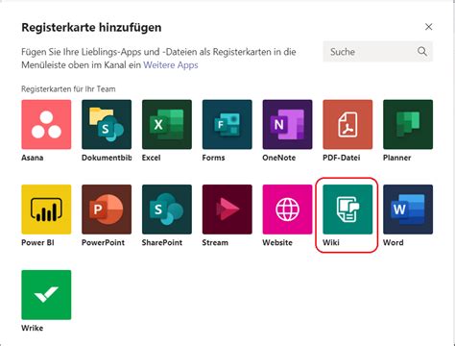The image size is (455, 346).
Task: Click the Website label text
Action: [277, 242]
